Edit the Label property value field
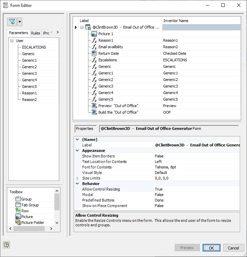 [197, 145]
